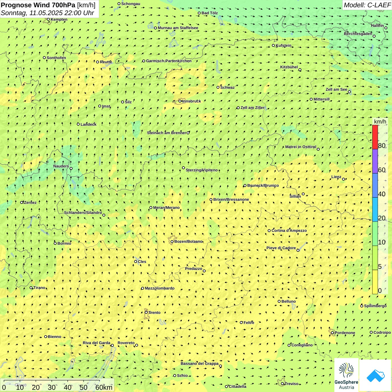Click the Cortina d'Ampezzo label

tap(289, 230)
